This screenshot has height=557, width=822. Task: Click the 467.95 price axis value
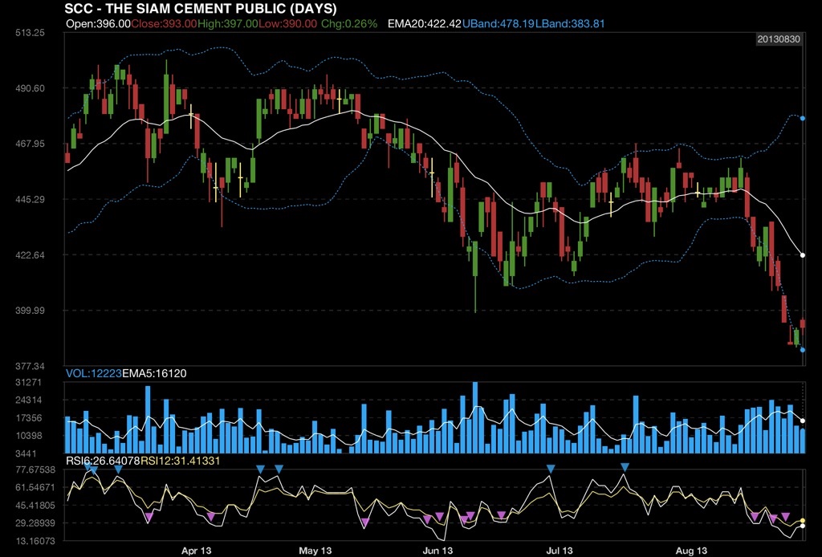pos(30,144)
